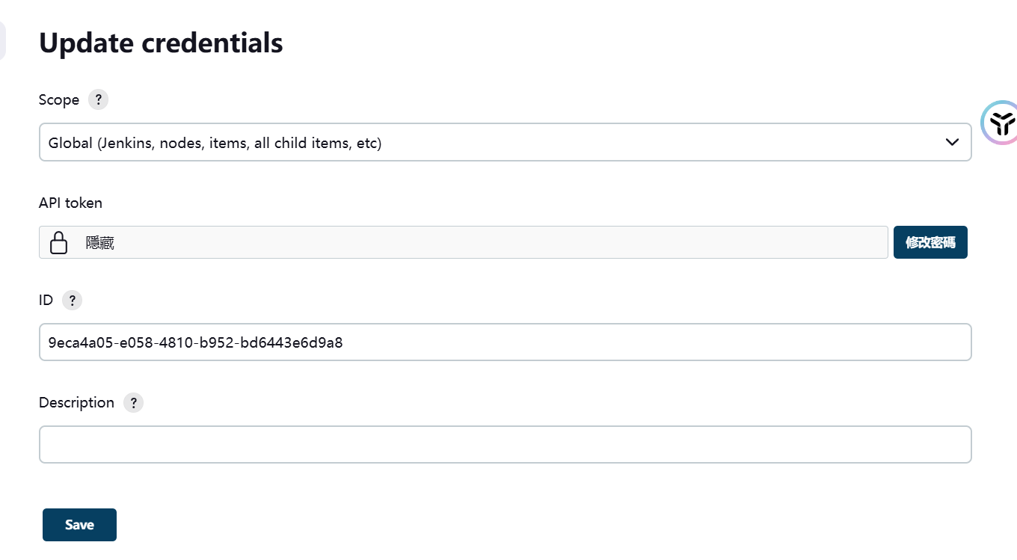This screenshot has width=1017, height=560.
Task: Click the 隱藏 hidden API token text
Action: point(100,243)
